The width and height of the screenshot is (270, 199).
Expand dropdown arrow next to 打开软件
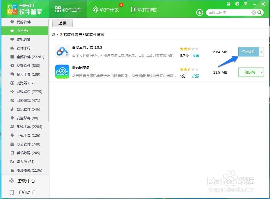261,52
